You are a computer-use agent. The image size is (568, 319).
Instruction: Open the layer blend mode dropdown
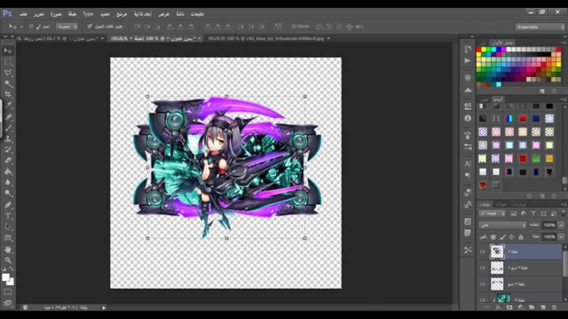(502, 225)
